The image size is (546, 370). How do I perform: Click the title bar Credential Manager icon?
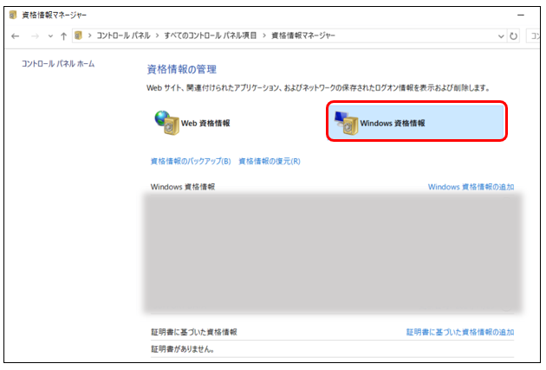coord(13,15)
